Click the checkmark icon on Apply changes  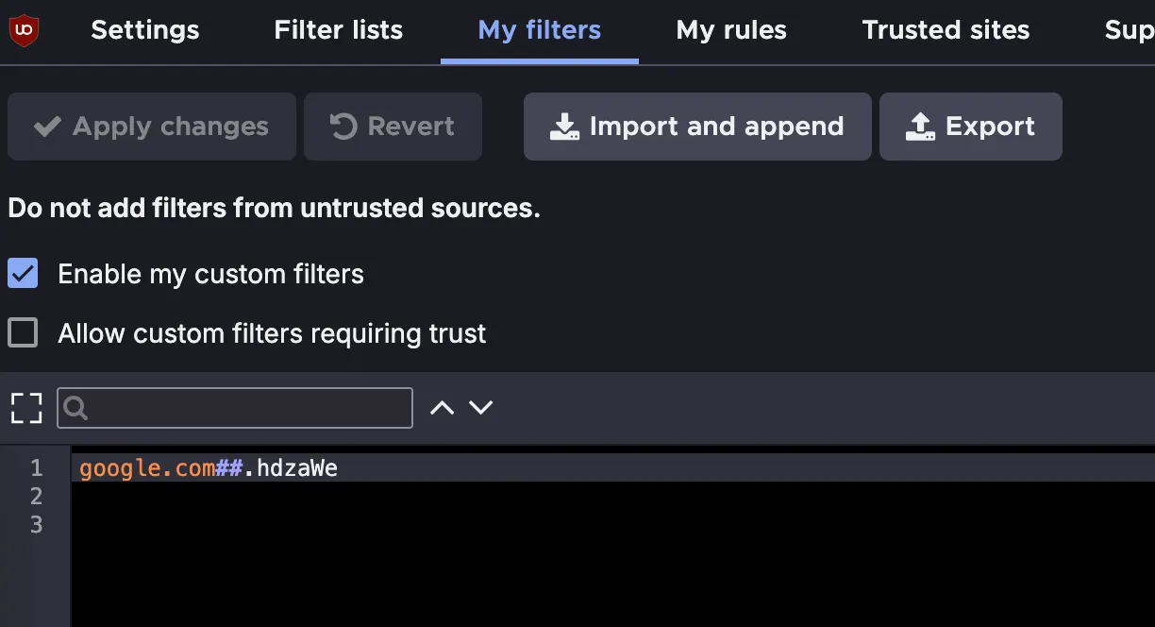coord(47,126)
